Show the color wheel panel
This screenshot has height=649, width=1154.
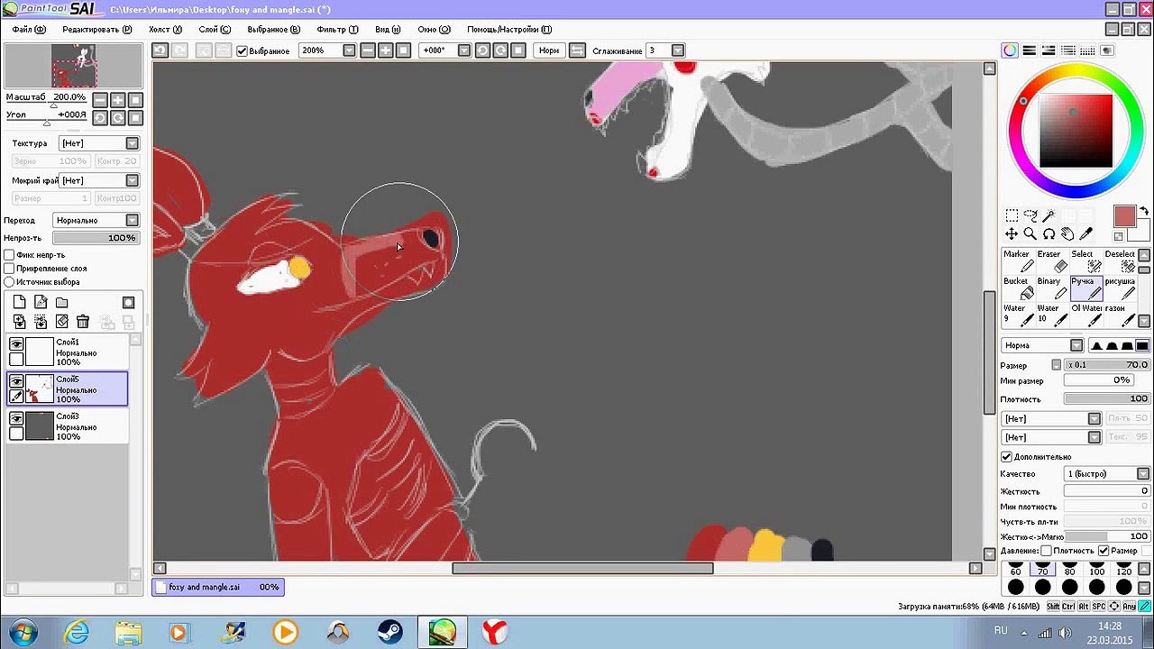point(1010,50)
